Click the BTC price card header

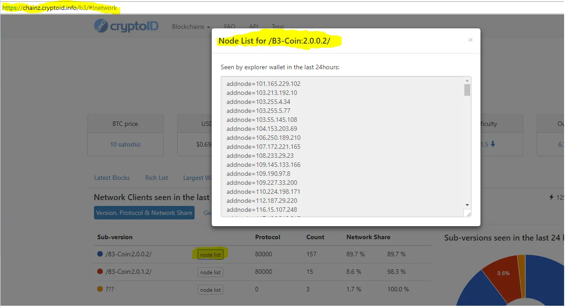click(x=125, y=124)
